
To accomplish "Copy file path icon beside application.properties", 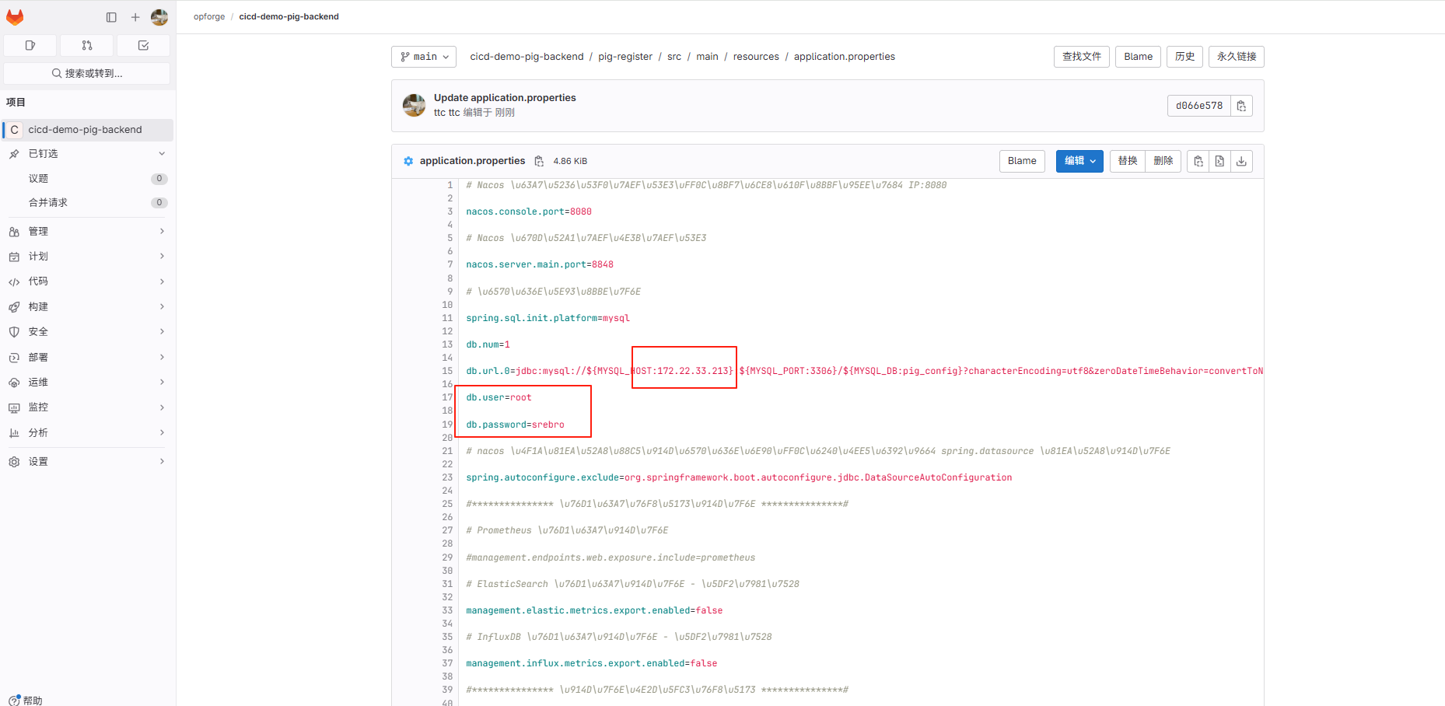I will tap(539, 161).
